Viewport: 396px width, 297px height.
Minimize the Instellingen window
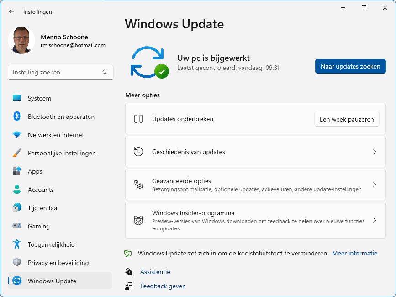click(x=343, y=8)
